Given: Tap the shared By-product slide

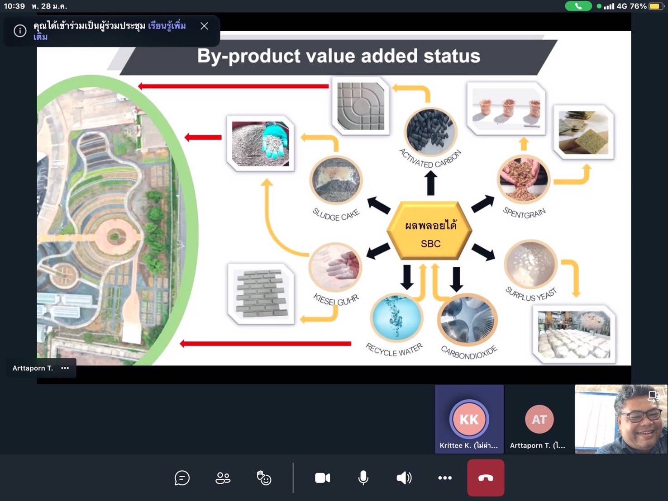Looking at the screenshot, I should [x=334, y=199].
